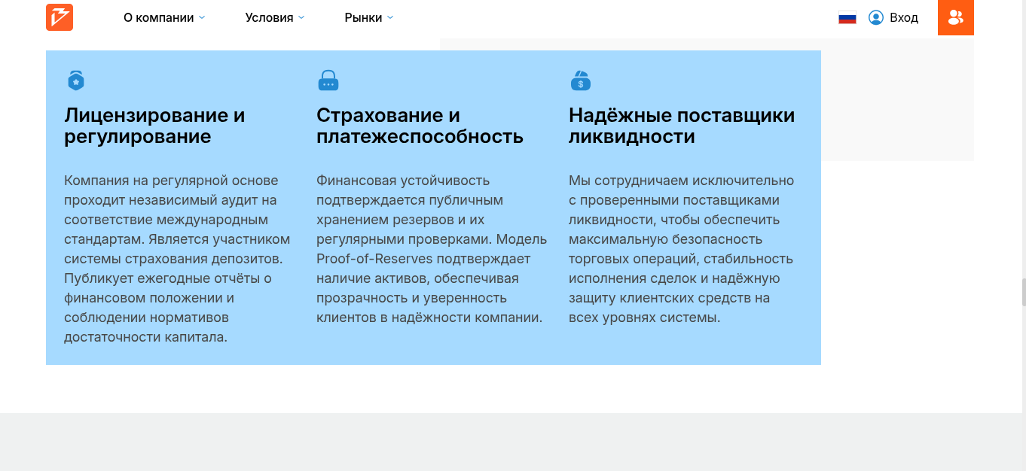Viewport: 1026px width, 471px height.
Task: Click the paragraph starting Финансовая устойчивость
Action: [432, 249]
